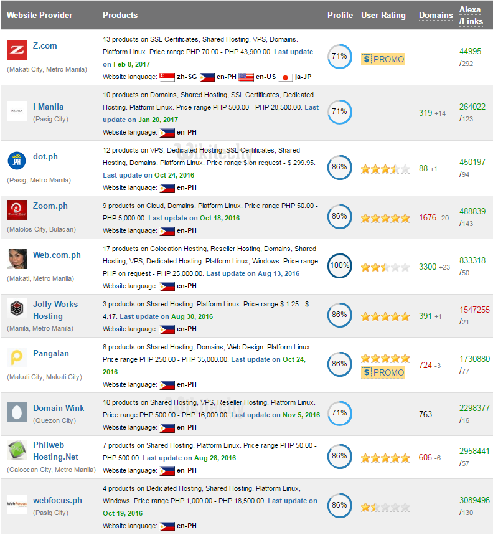Open Pangalan's PROMO offer
The image size is (493, 535).
pyautogui.click(x=383, y=372)
